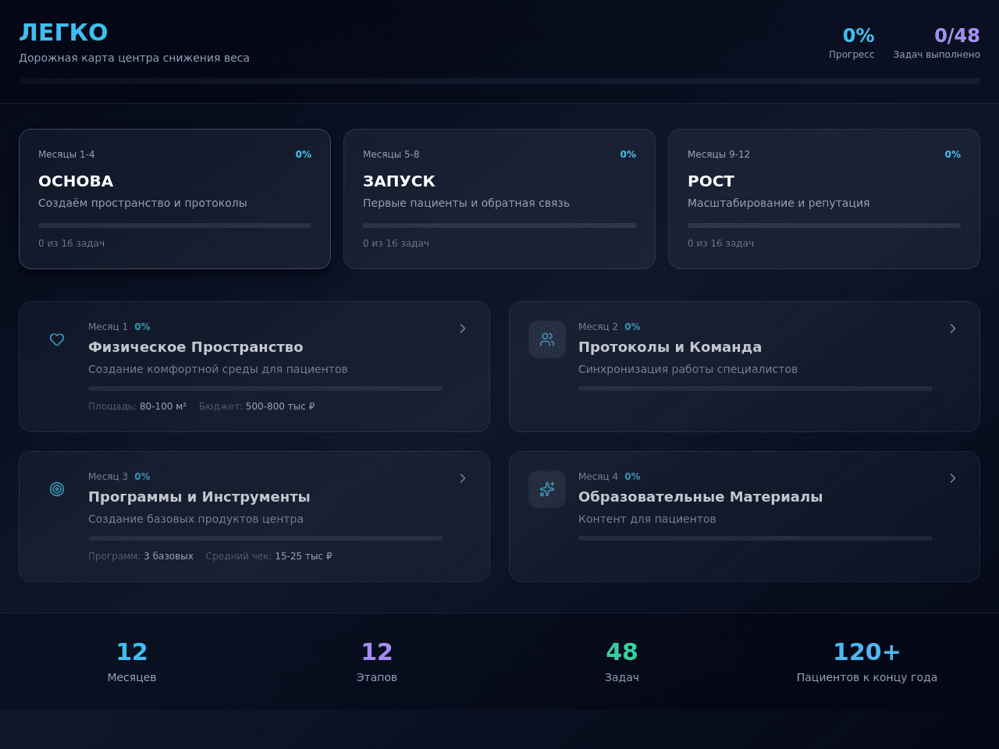Click Масштабирование и репутация text
This screenshot has width=999, height=749.
(778, 203)
